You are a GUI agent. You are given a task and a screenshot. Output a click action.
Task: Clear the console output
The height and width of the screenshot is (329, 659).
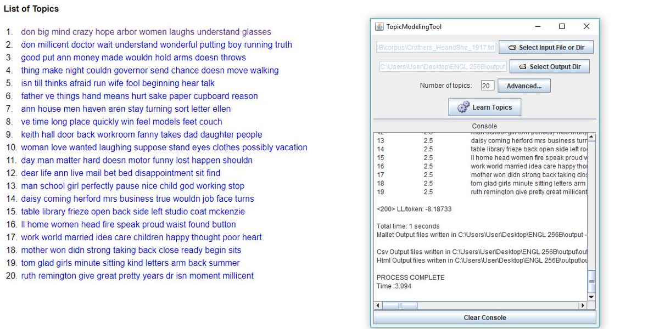click(x=485, y=317)
